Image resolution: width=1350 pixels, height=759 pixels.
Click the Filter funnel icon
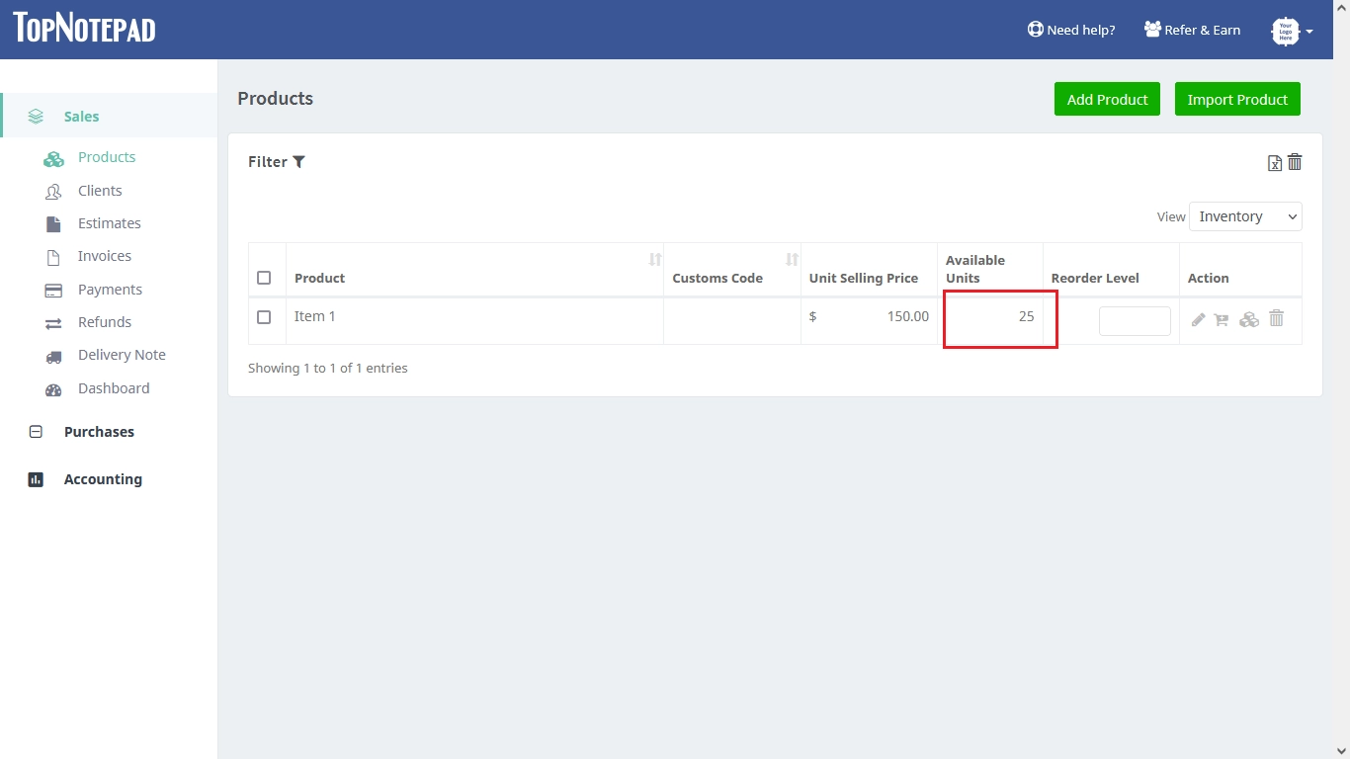[x=298, y=162]
